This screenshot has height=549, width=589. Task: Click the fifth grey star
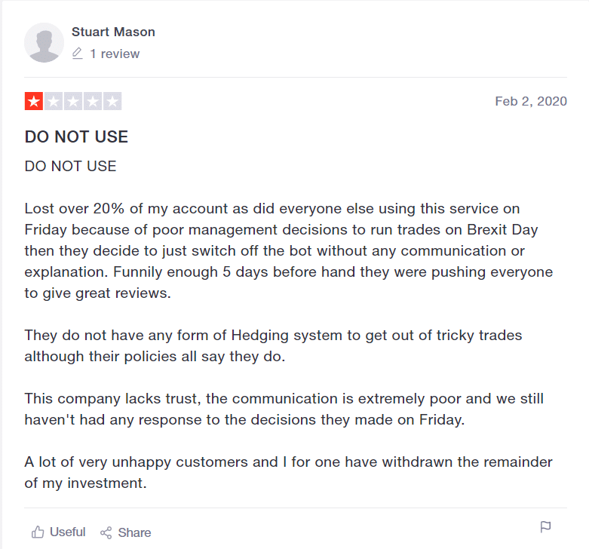(x=112, y=101)
